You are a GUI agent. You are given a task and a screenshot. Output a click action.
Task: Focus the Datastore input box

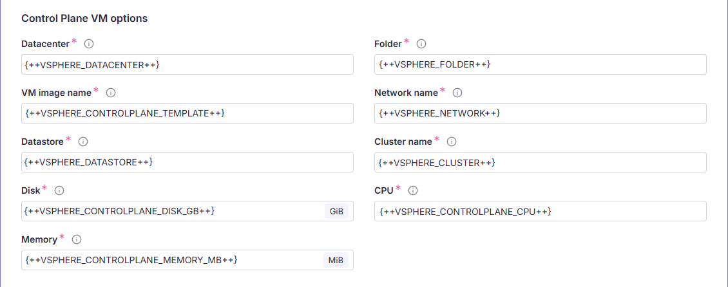(x=187, y=162)
